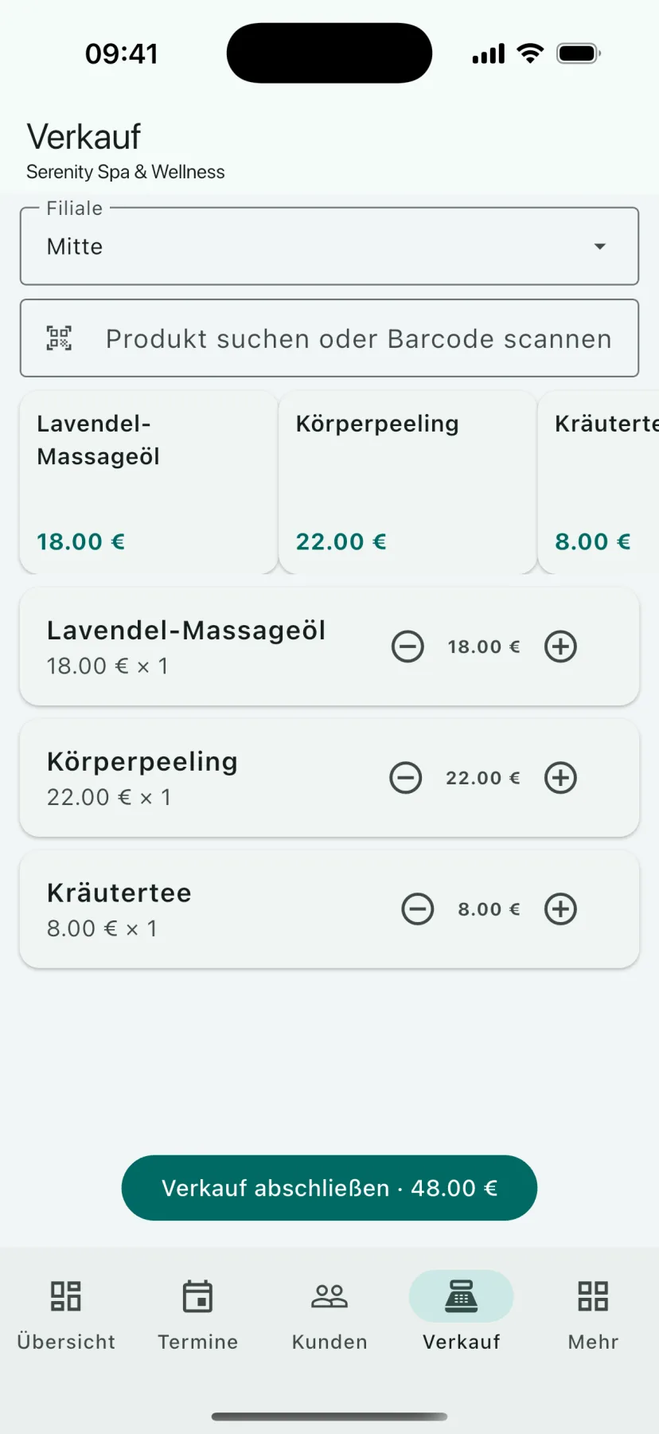659x1434 pixels.
Task: Switch to the Termine tab
Action: (x=198, y=1313)
